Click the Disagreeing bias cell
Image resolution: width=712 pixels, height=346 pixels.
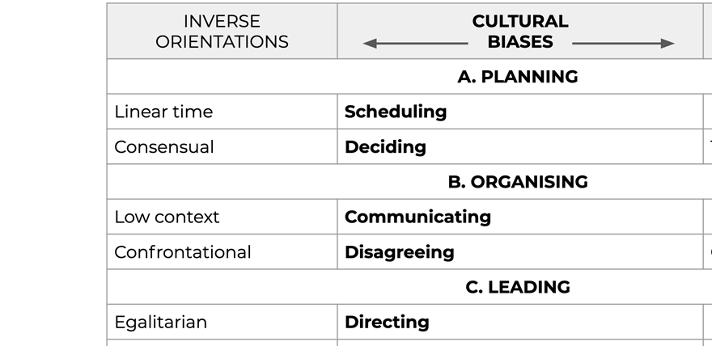tap(520, 252)
